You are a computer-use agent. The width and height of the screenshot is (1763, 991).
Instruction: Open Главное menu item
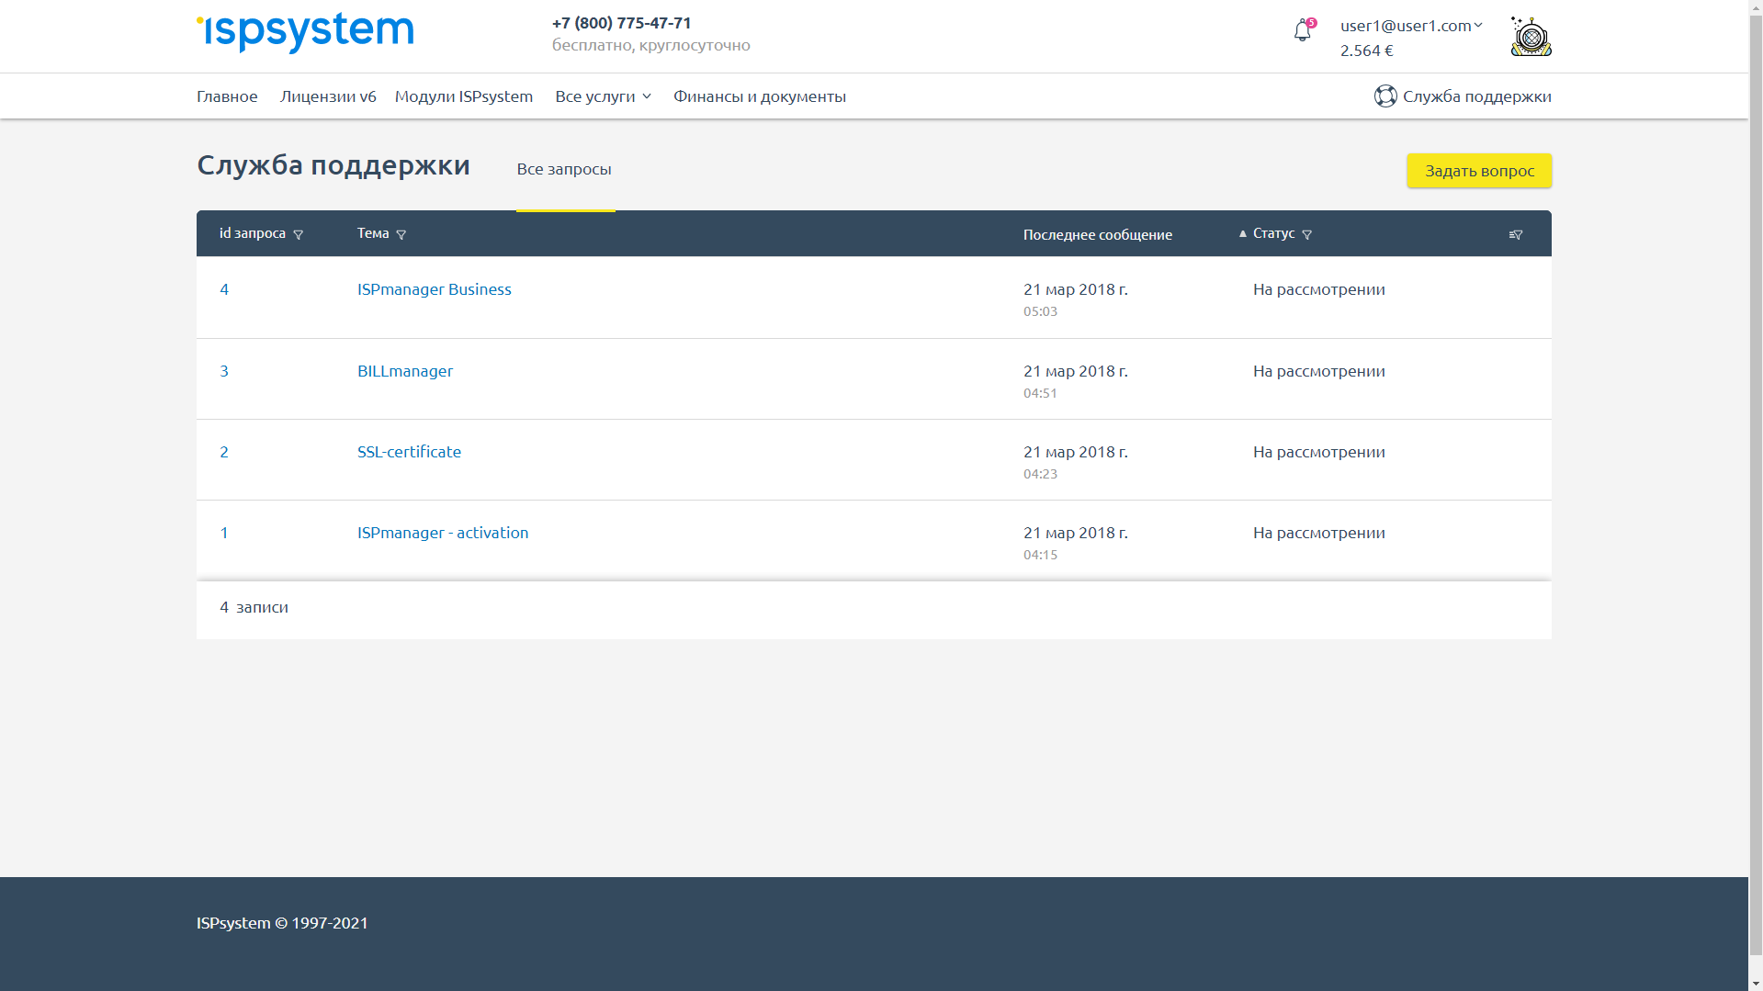coord(227,96)
